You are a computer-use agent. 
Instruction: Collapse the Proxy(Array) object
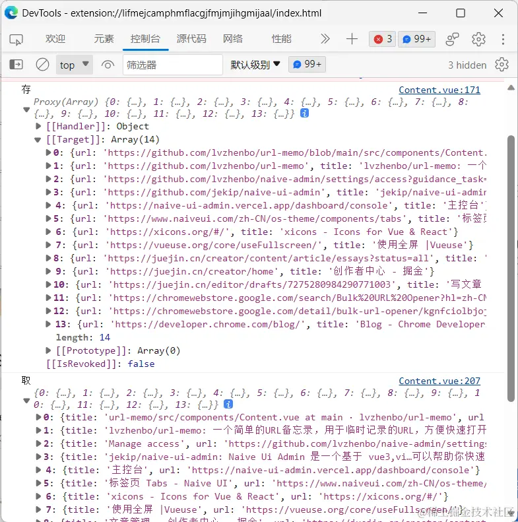(x=26, y=110)
